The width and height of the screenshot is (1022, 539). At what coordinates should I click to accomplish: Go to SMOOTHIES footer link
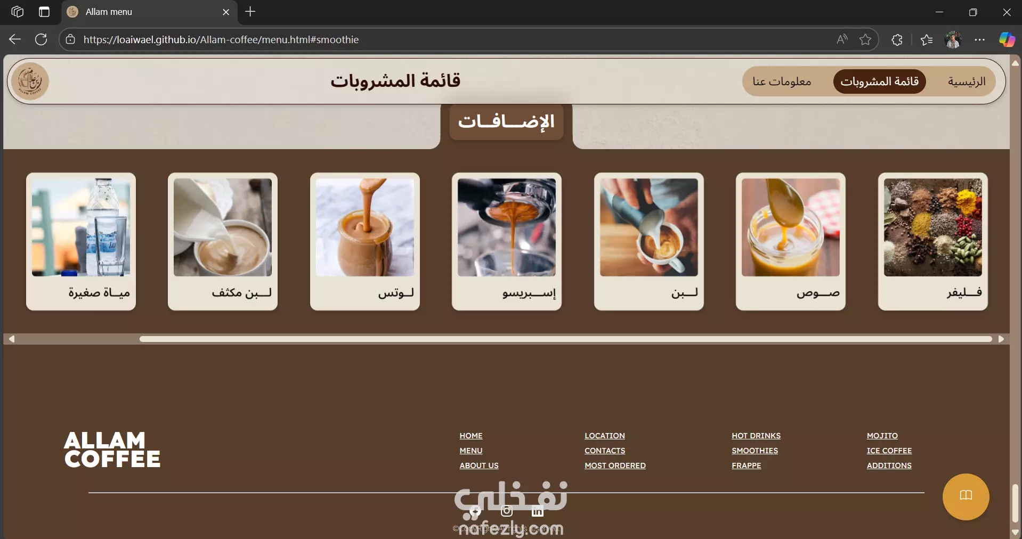[755, 451]
